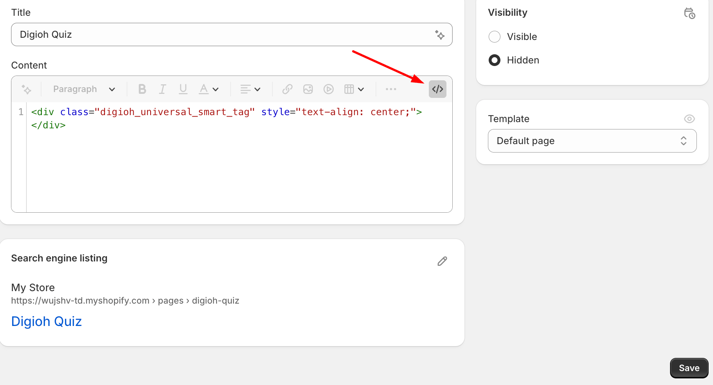Preview the template using the eye icon
The height and width of the screenshot is (385, 713).
[690, 118]
